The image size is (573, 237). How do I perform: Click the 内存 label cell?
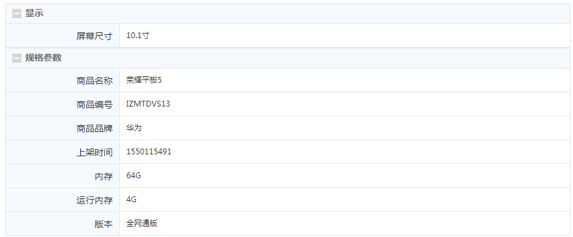click(x=63, y=176)
